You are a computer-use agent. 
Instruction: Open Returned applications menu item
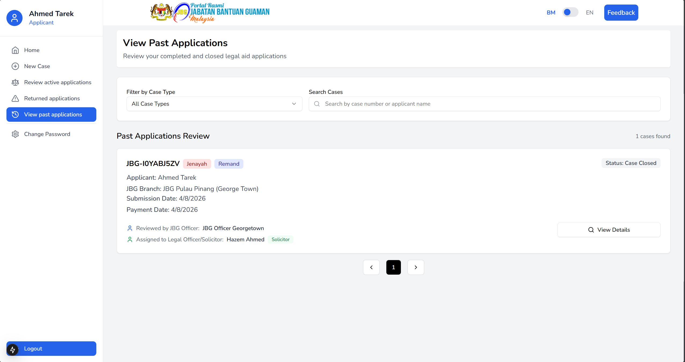(52, 98)
